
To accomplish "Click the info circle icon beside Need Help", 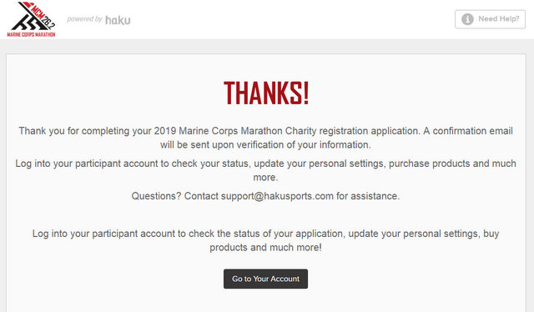I will 467,19.
